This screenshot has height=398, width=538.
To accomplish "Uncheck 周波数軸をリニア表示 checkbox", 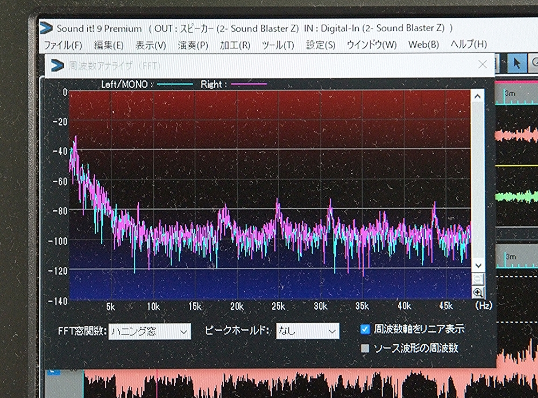I will tap(365, 329).
